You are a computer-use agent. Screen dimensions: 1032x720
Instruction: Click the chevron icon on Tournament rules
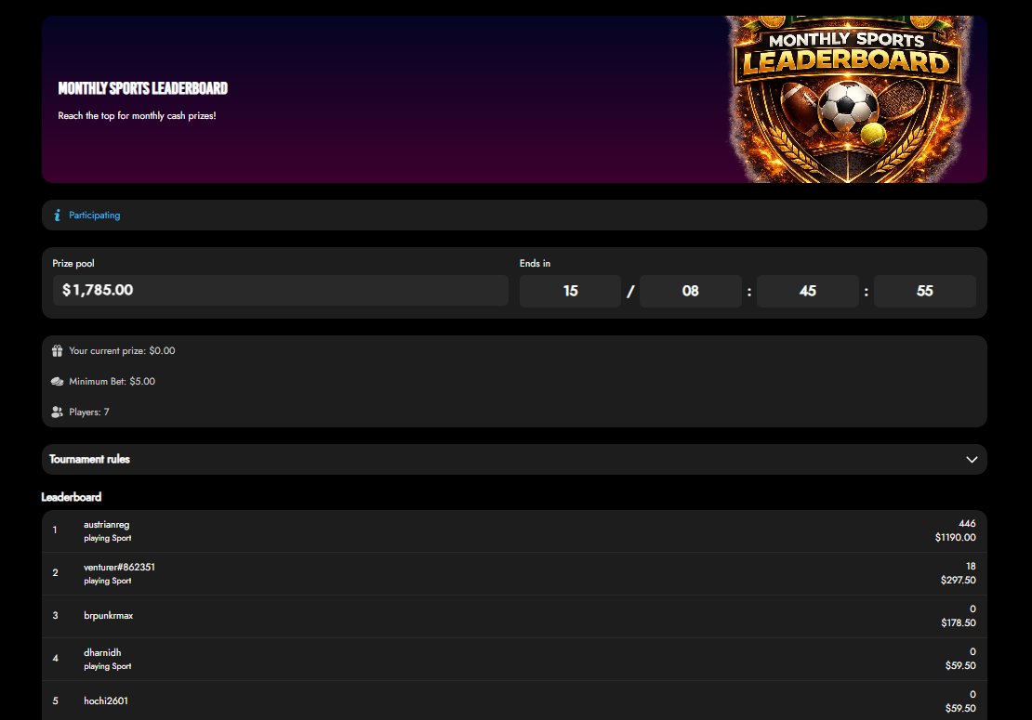tap(972, 459)
